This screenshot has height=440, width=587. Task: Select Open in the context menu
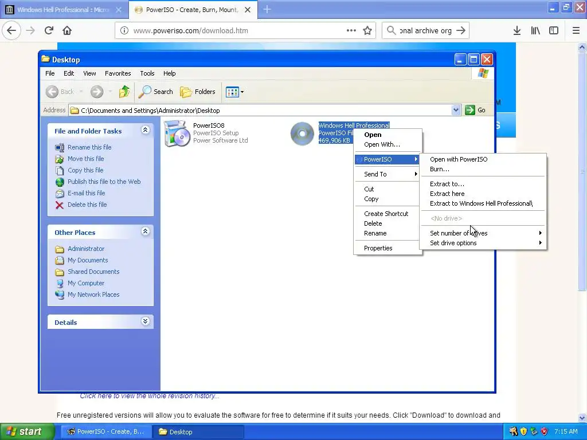coord(388,135)
